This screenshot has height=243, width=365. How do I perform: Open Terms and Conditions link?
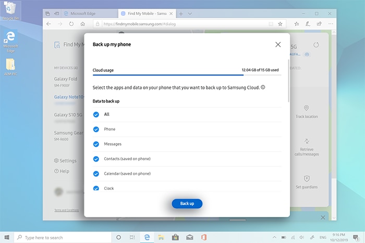coord(67,210)
